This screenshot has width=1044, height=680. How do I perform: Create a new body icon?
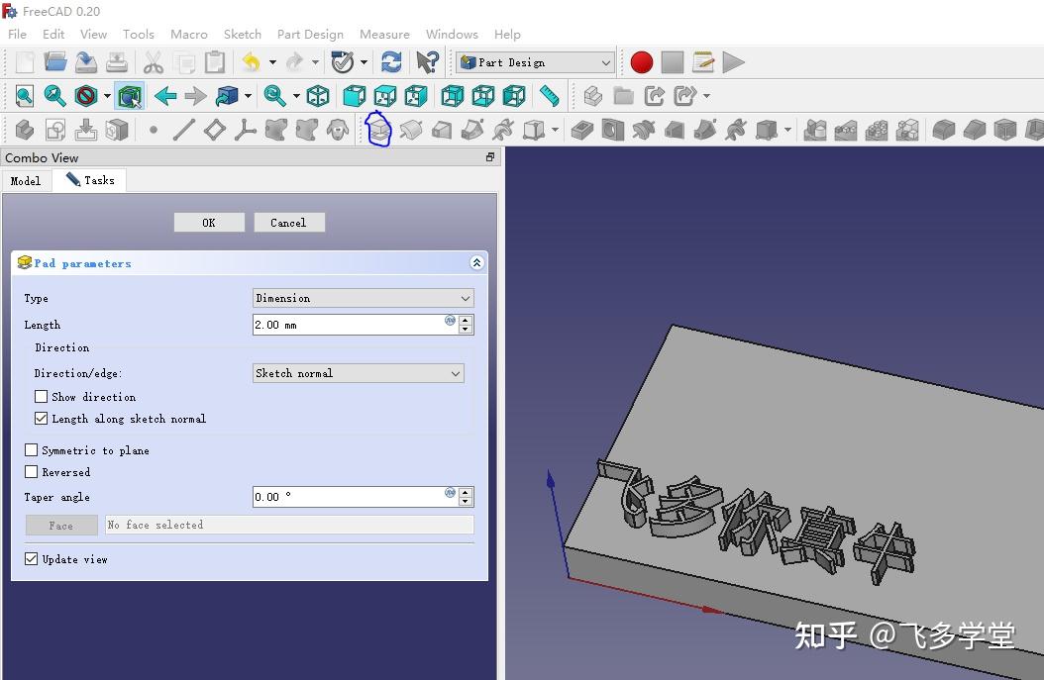tap(25, 130)
